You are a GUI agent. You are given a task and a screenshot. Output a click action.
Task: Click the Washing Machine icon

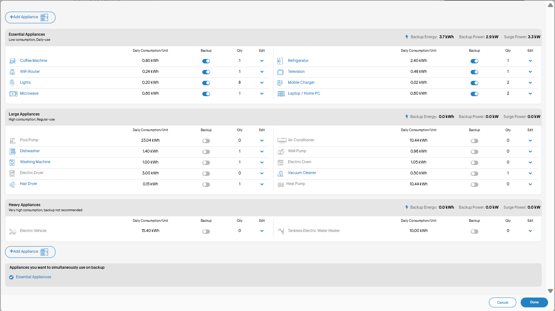click(x=12, y=162)
